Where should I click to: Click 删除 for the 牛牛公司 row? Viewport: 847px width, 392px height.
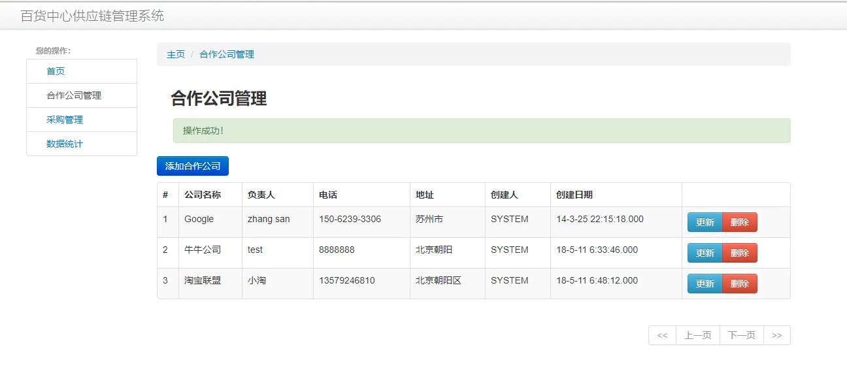[740, 253]
